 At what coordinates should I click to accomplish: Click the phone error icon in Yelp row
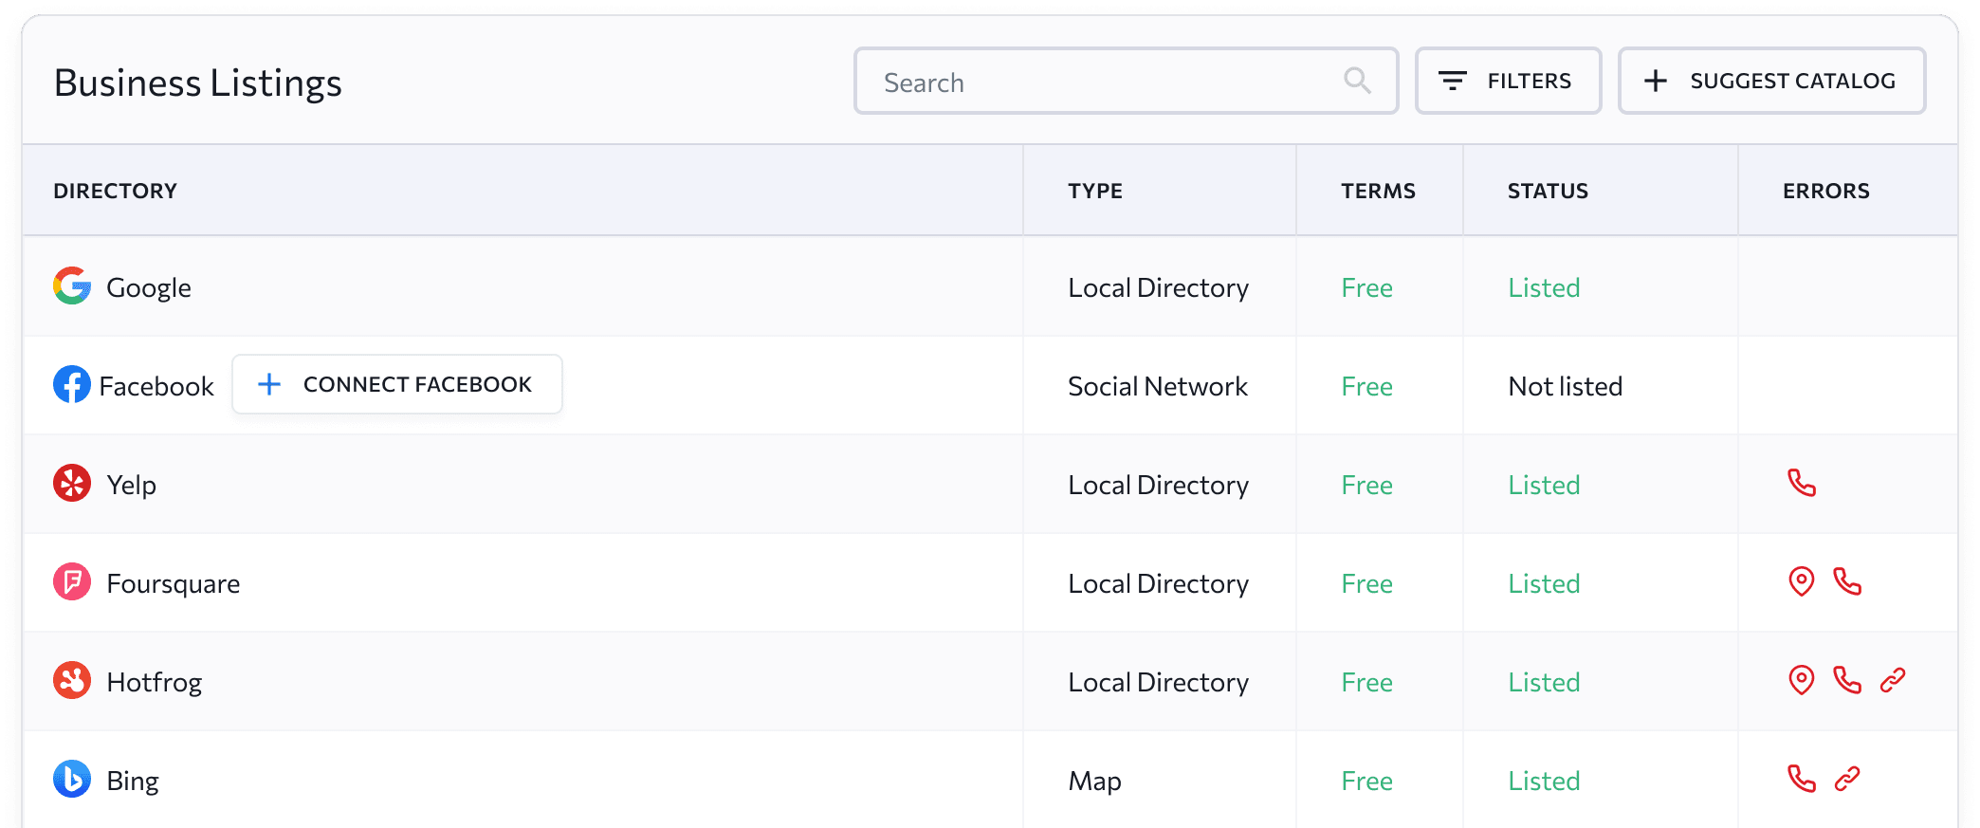1802,483
